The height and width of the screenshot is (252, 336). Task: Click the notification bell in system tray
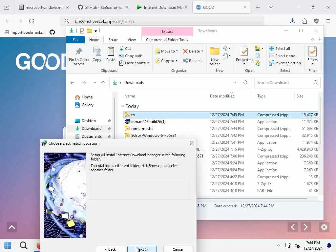[329, 245]
